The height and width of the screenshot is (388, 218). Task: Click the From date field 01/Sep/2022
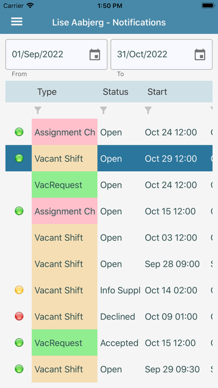56,55
